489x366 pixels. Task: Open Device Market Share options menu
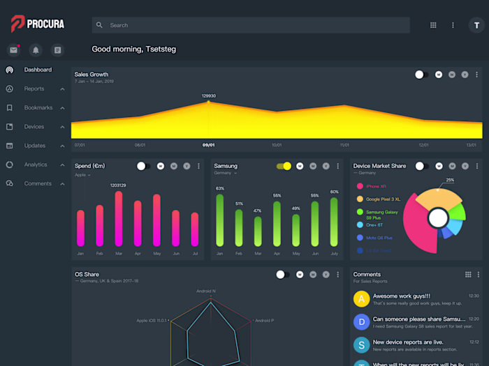[x=477, y=166]
